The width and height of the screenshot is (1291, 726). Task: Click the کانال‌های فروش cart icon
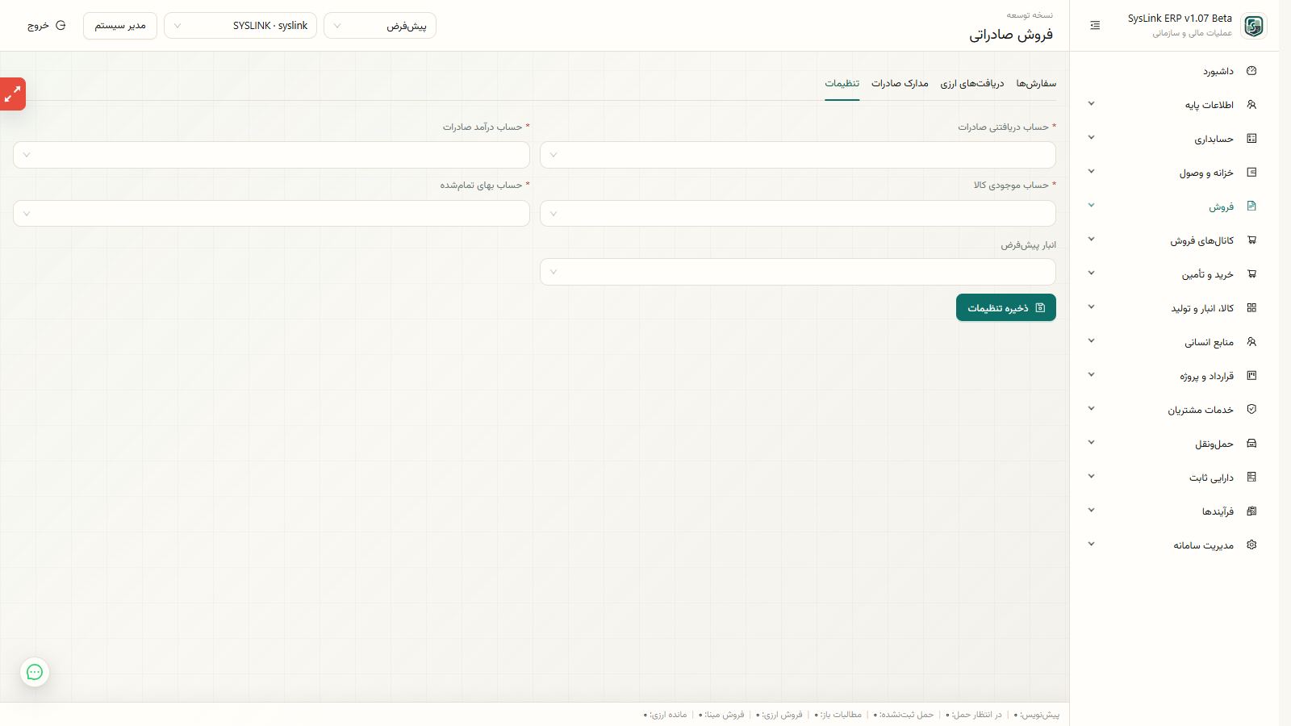(1251, 240)
